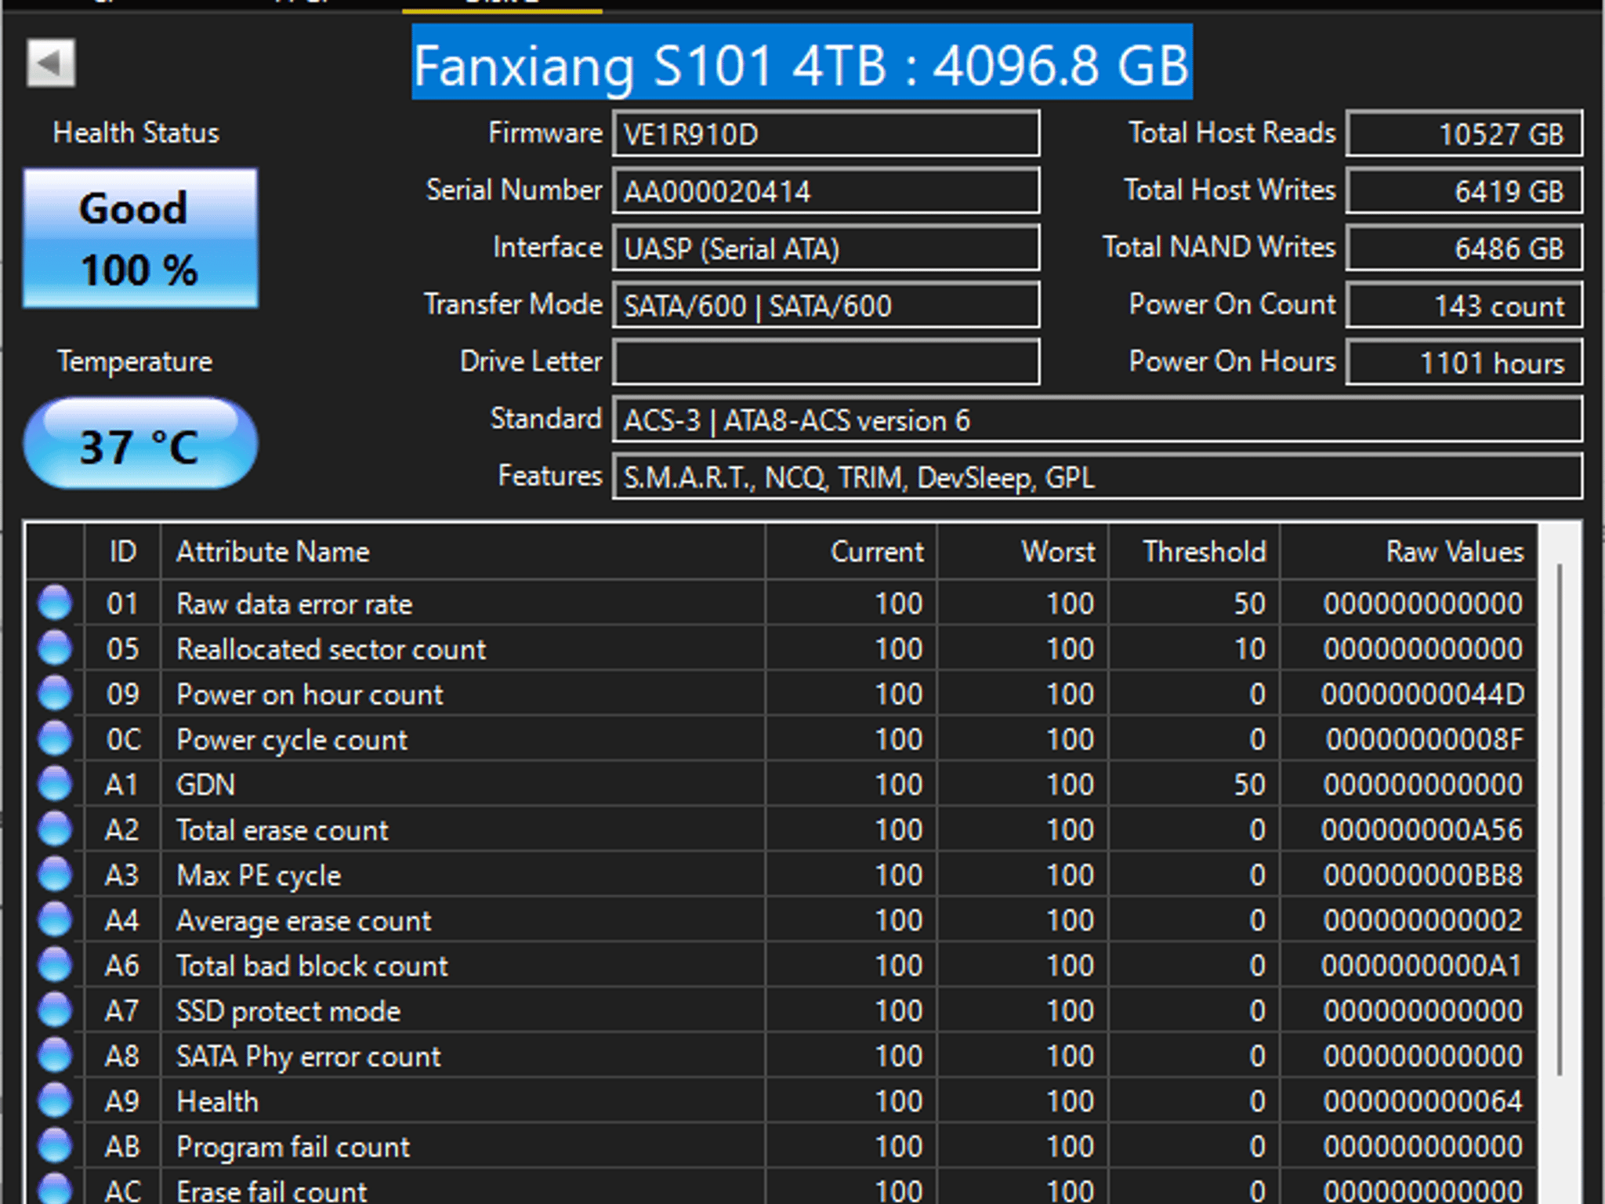The height and width of the screenshot is (1204, 1605).
Task: Select the Max PE cycle attribute name
Action: (259, 876)
